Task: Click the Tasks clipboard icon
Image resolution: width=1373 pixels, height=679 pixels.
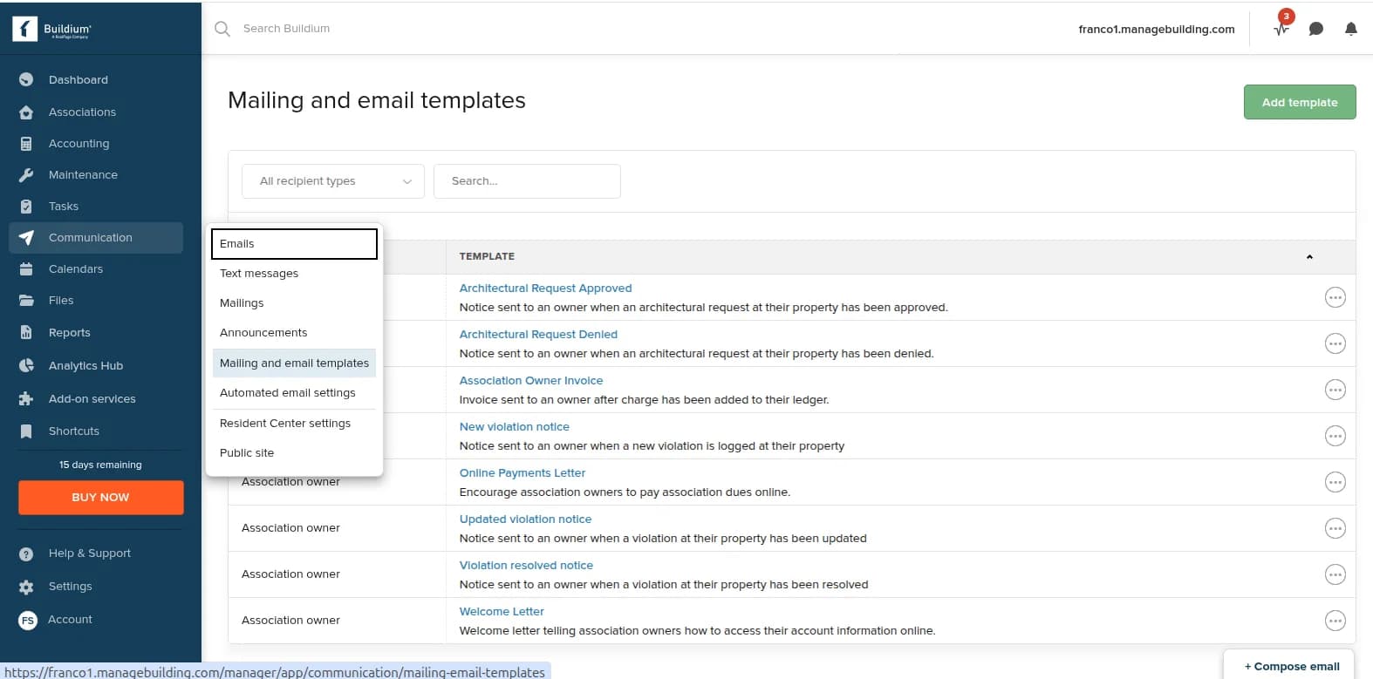Action: tap(26, 206)
